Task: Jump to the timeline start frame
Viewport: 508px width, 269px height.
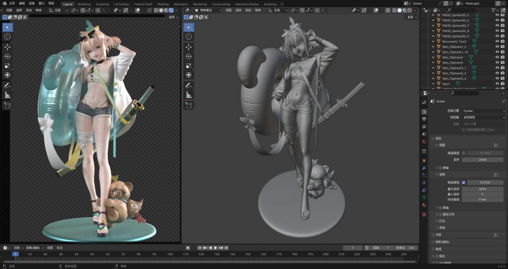Action: (200, 248)
